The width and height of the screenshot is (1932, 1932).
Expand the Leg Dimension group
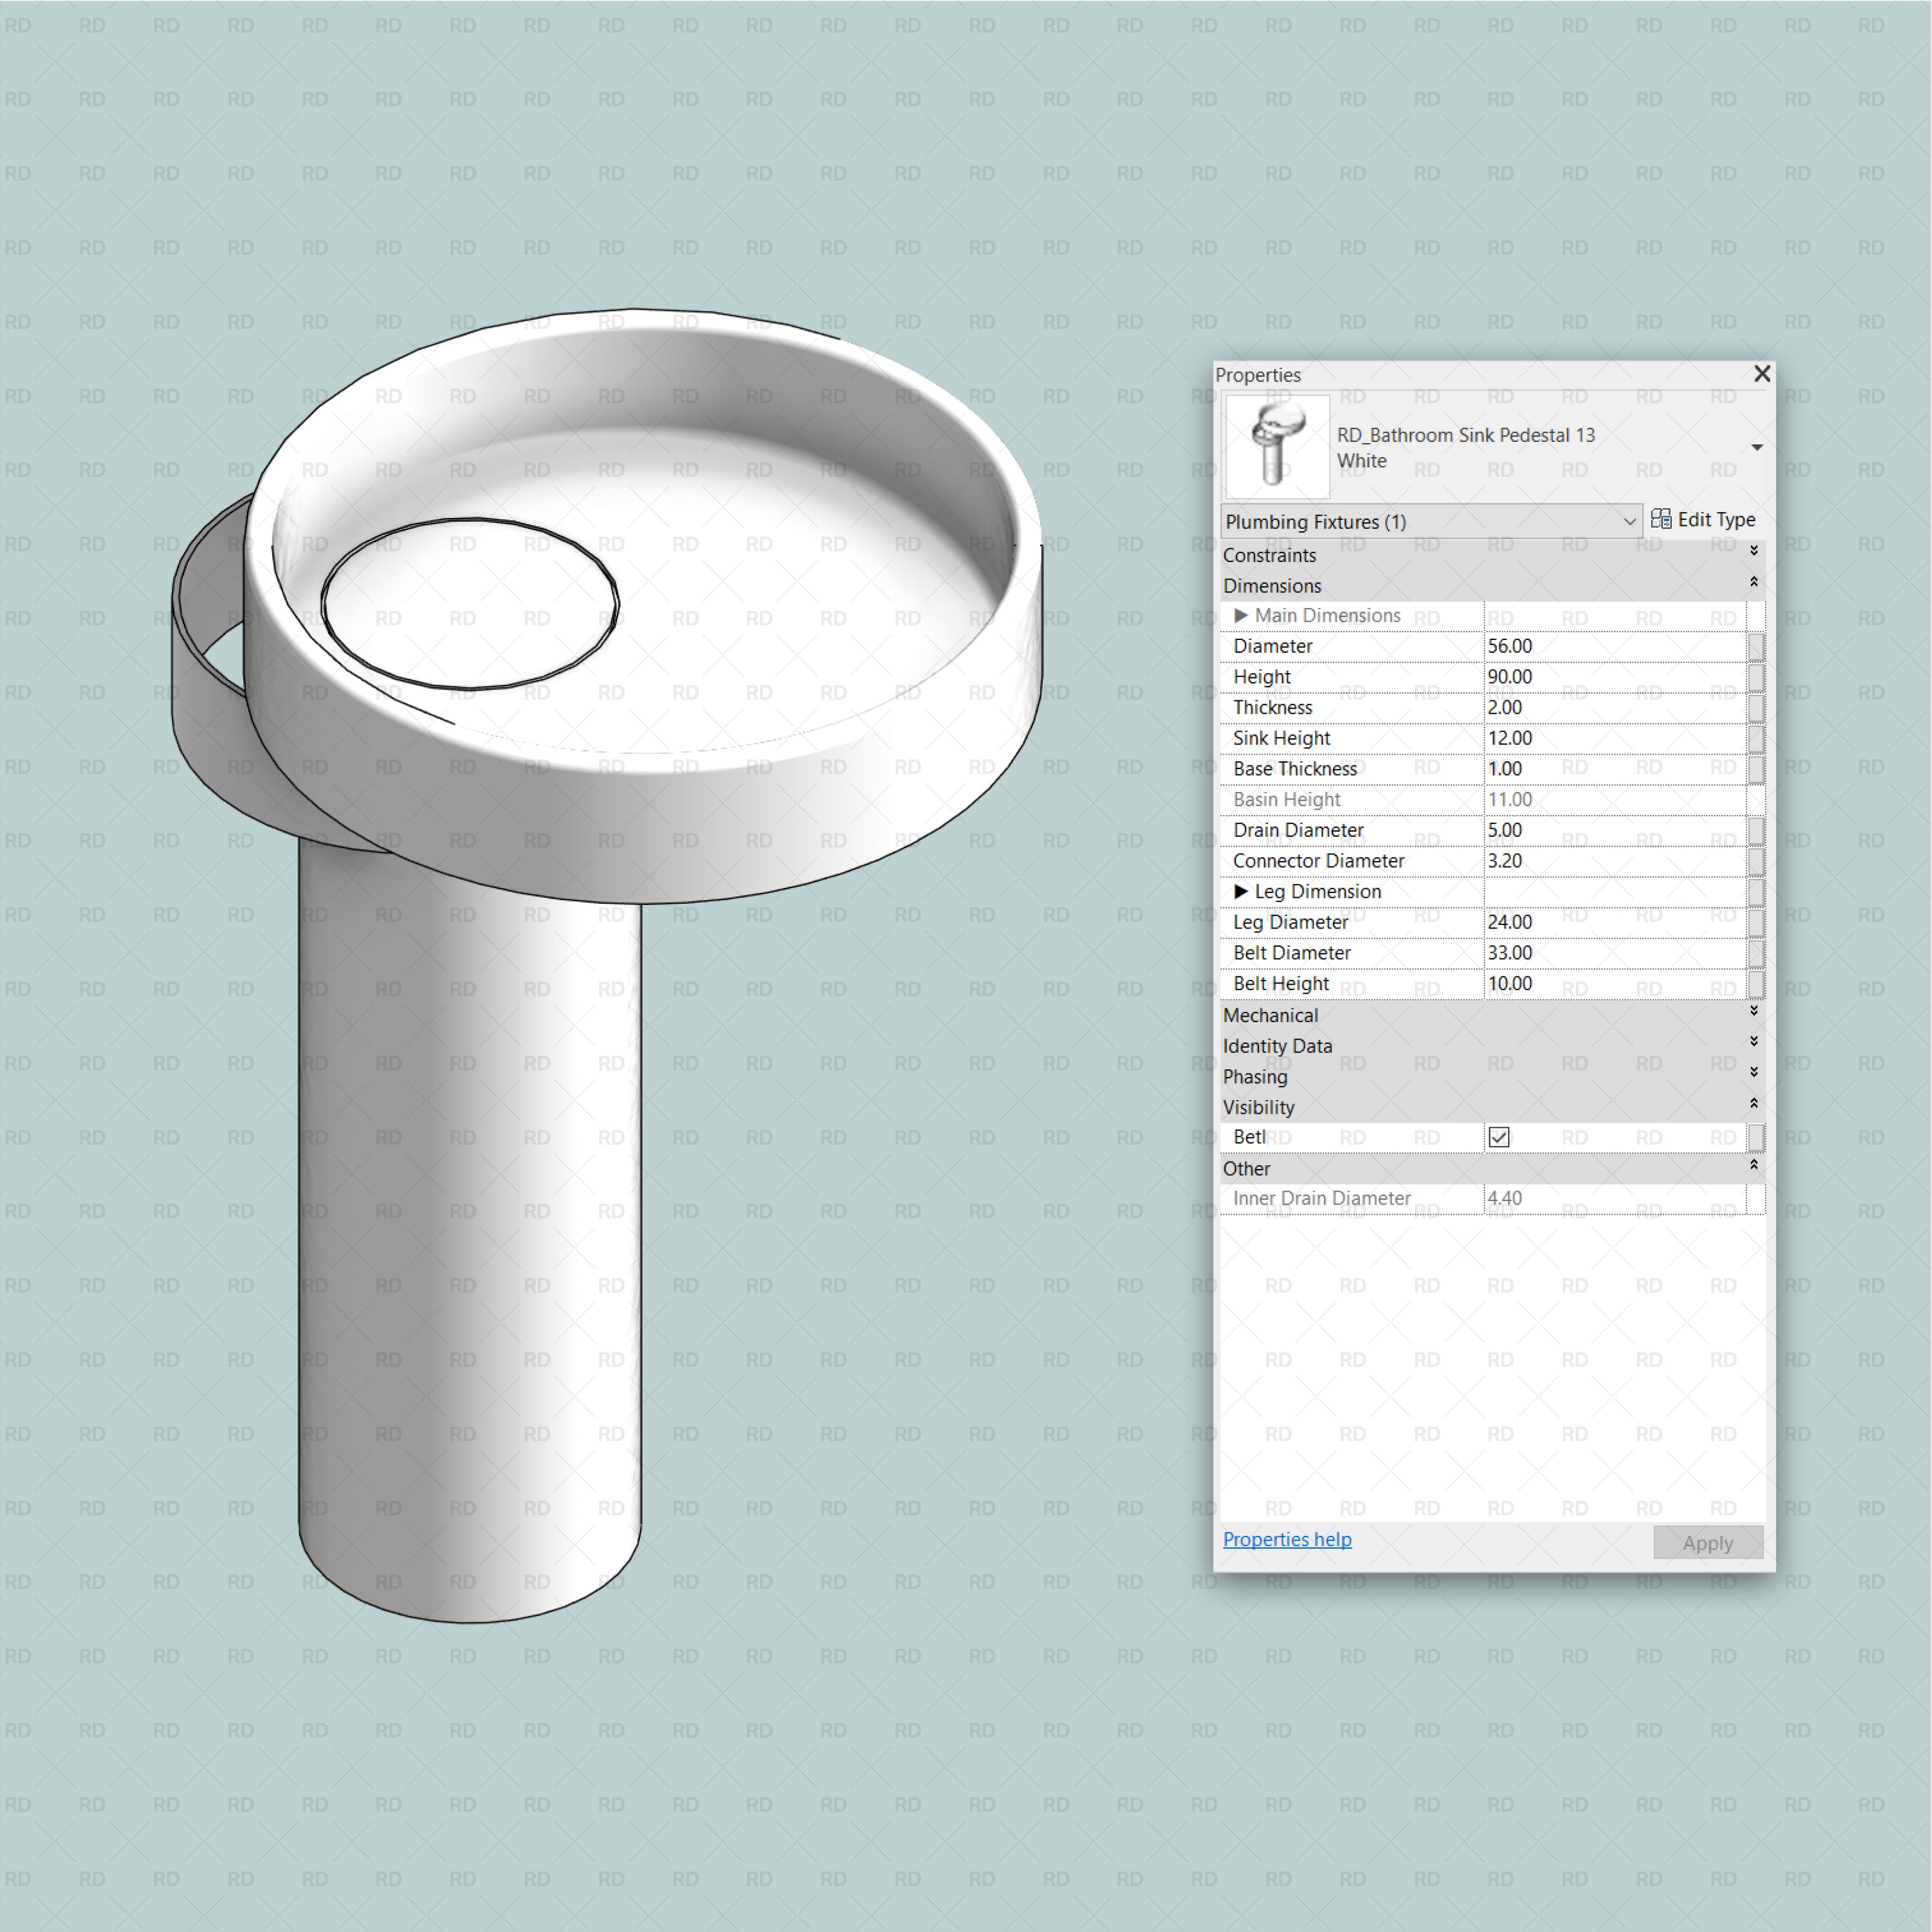1242,891
